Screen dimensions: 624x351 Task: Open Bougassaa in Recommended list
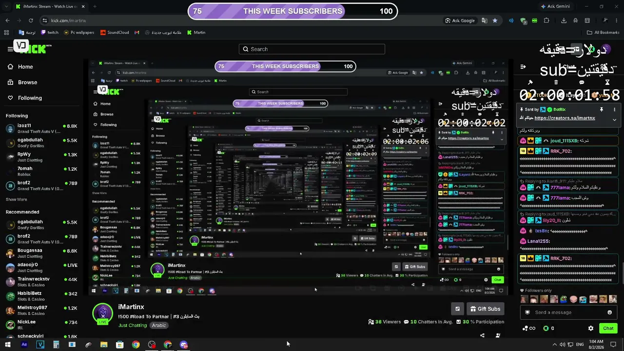click(x=41, y=253)
